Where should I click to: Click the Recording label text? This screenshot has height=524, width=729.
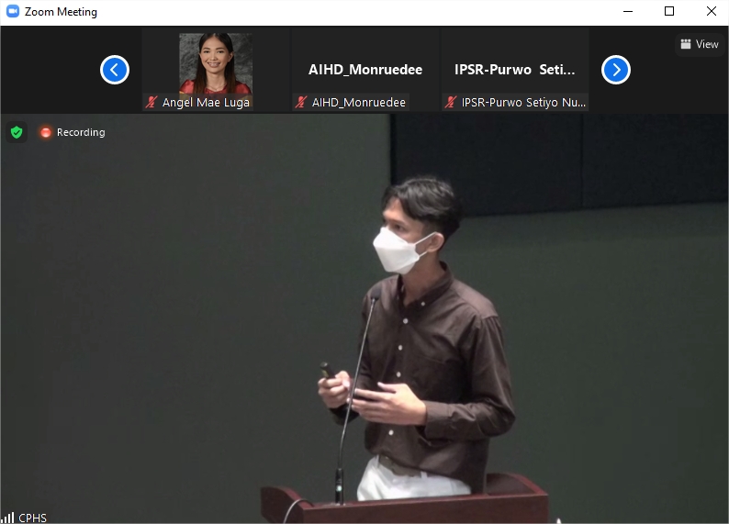81,132
